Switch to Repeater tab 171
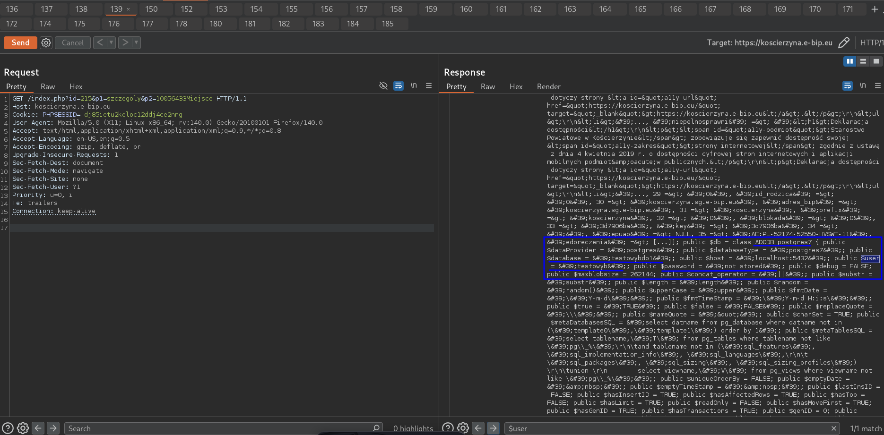Screen dimensions: 884x435 coord(848,9)
